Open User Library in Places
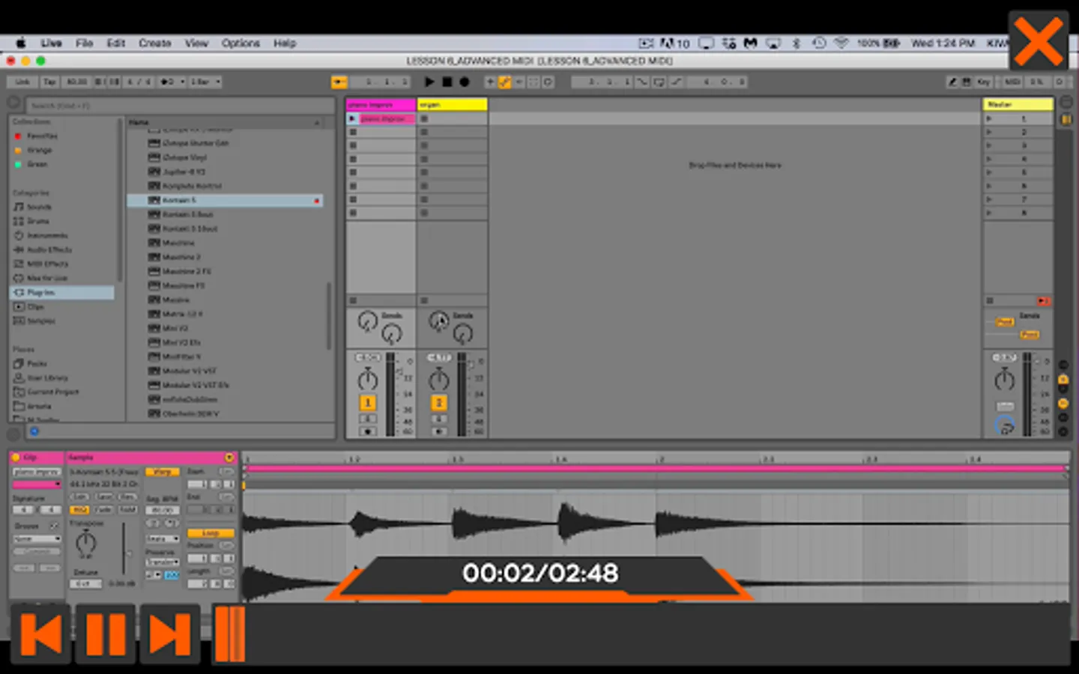1079x674 pixels. [x=47, y=378]
